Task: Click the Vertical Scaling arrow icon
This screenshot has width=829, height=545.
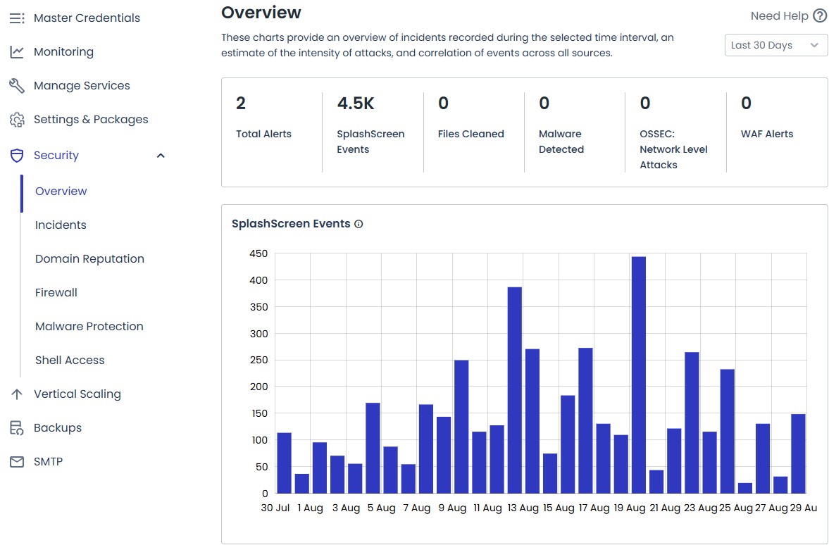Action: coord(17,394)
